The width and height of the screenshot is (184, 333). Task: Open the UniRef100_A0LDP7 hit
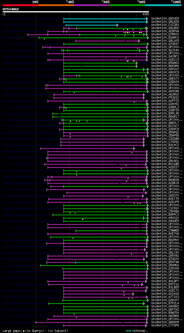click(x=165, y=281)
